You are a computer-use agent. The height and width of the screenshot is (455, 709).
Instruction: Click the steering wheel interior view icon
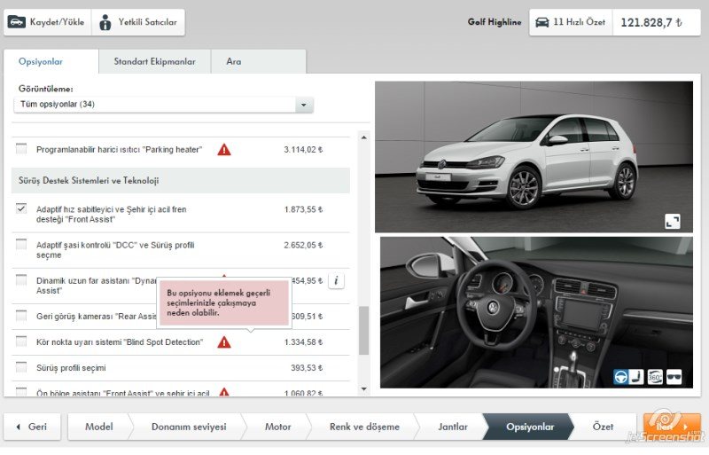pos(621,376)
